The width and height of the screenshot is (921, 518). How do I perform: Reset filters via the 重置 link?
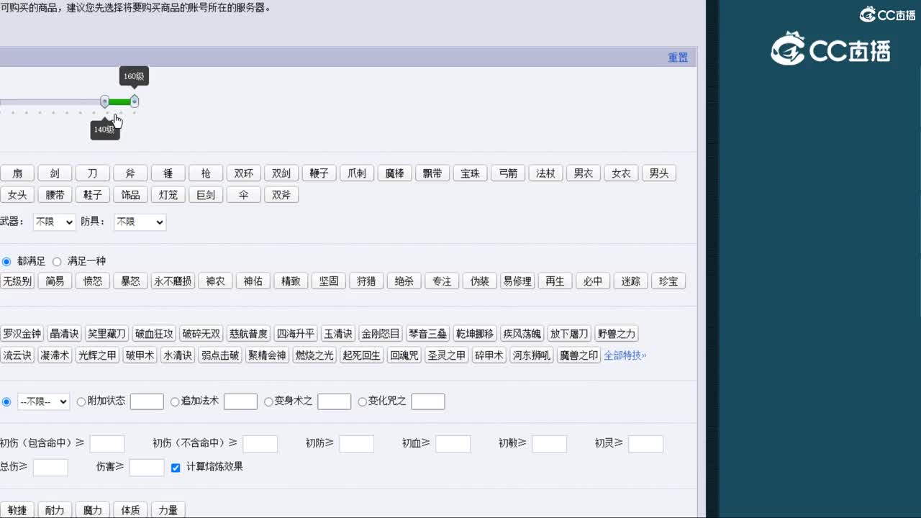[x=677, y=58]
